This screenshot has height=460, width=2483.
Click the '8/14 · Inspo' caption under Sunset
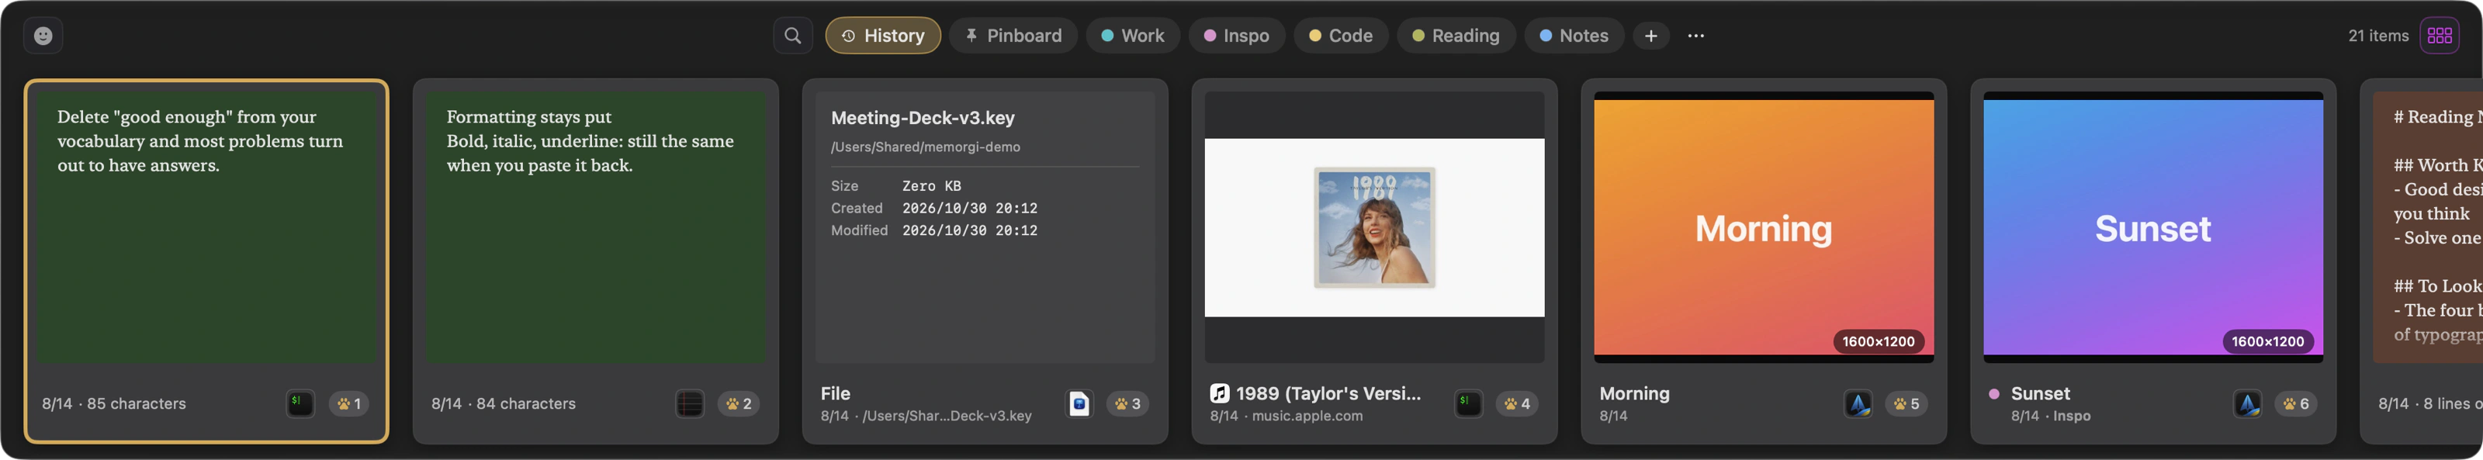2050,416
